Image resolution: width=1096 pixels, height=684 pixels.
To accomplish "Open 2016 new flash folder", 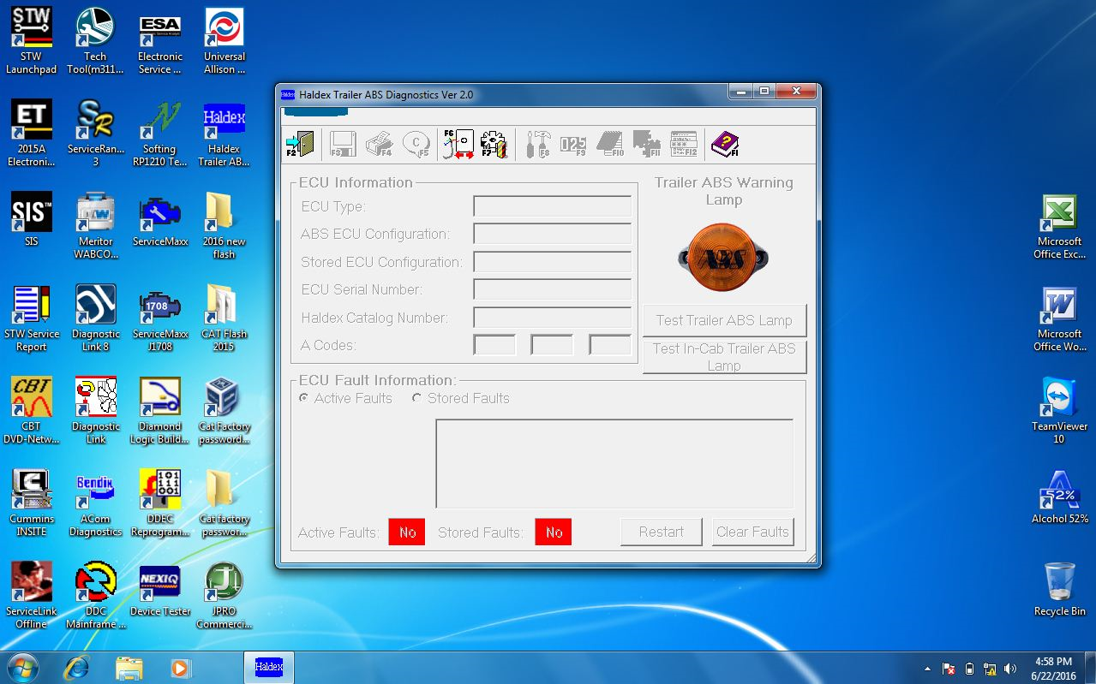I will pyautogui.click(x=225, y=226).
